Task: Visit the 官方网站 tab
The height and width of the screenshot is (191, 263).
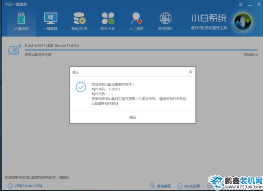Action: click(165, 22)
